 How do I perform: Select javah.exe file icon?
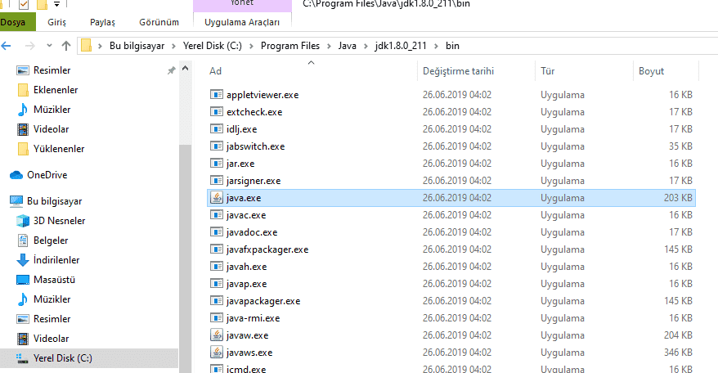point(216,266)
